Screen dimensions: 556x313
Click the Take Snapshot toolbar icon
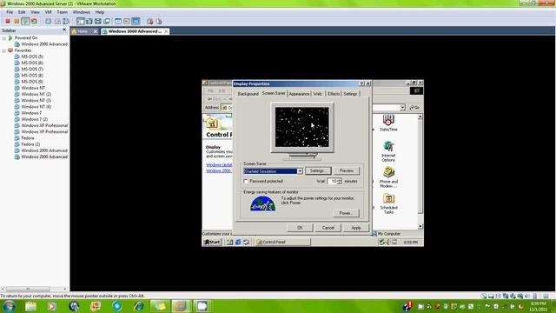49,21
